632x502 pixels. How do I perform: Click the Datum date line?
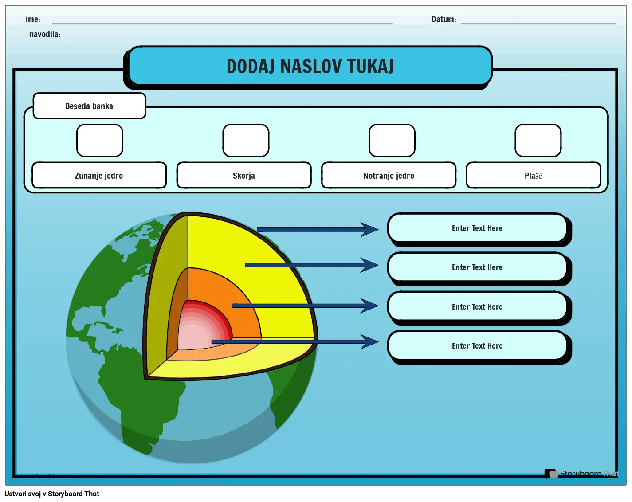(x=538, y=23)
